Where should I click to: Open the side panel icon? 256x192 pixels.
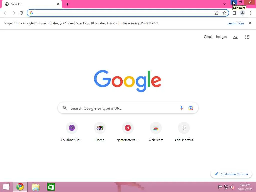tap(234, 13)
